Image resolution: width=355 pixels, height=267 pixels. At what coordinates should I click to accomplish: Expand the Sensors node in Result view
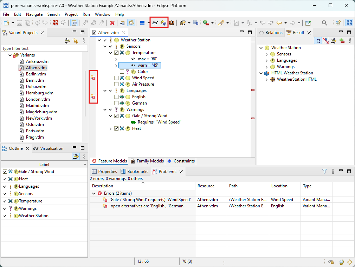click(x=267, y=54)
